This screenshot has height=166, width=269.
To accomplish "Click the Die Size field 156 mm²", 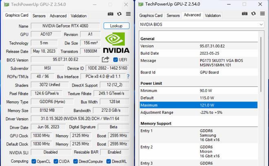I will (90, 43).
